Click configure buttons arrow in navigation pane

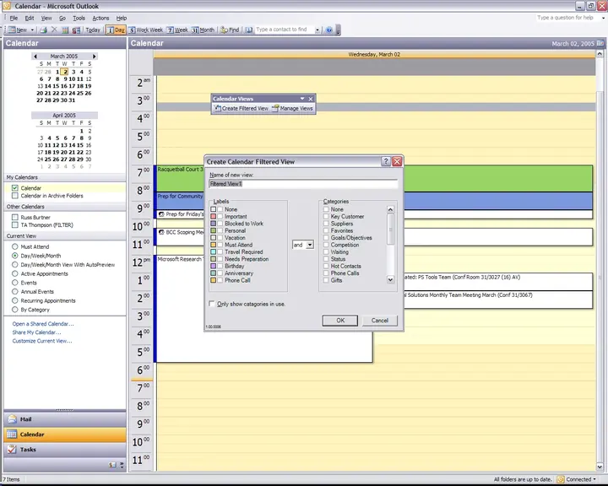click(122, 465)
